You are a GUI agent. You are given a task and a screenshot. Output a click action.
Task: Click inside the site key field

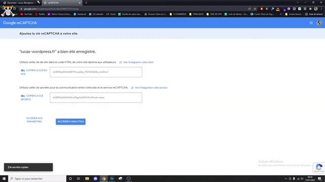[x=96, y=72]
